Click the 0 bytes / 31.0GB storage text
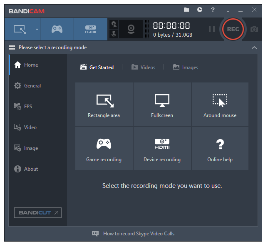Image resolution: width=268 pixels, height=247 pixels. pyautogui.click(x=173, y=35)
